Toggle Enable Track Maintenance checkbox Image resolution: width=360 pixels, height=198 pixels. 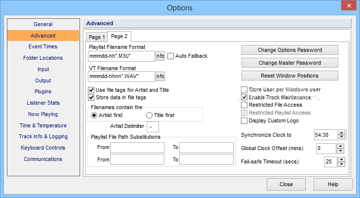click(x=244, y=97)
